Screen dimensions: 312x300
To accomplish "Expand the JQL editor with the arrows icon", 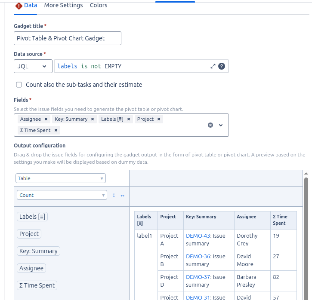I will pos(213,66).
